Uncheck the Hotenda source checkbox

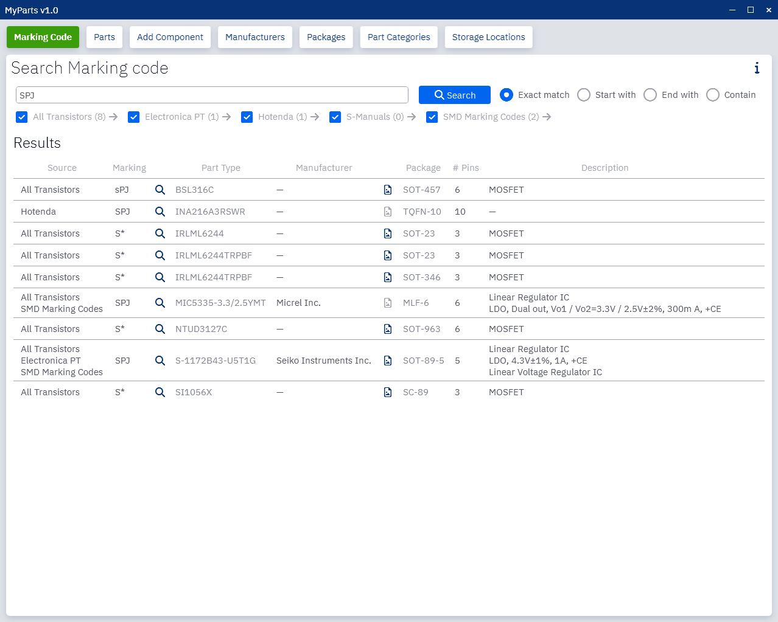[x=247, y=117]
